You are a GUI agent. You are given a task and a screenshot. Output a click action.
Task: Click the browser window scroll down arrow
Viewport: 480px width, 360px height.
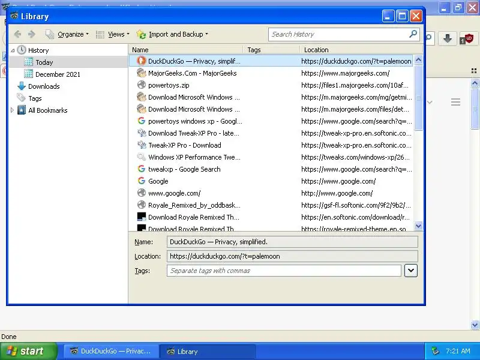click(x=475, y=325)
